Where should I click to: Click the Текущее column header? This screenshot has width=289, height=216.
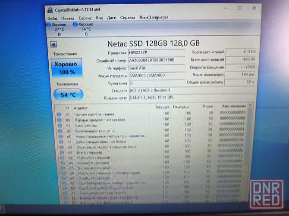[162, 107]
